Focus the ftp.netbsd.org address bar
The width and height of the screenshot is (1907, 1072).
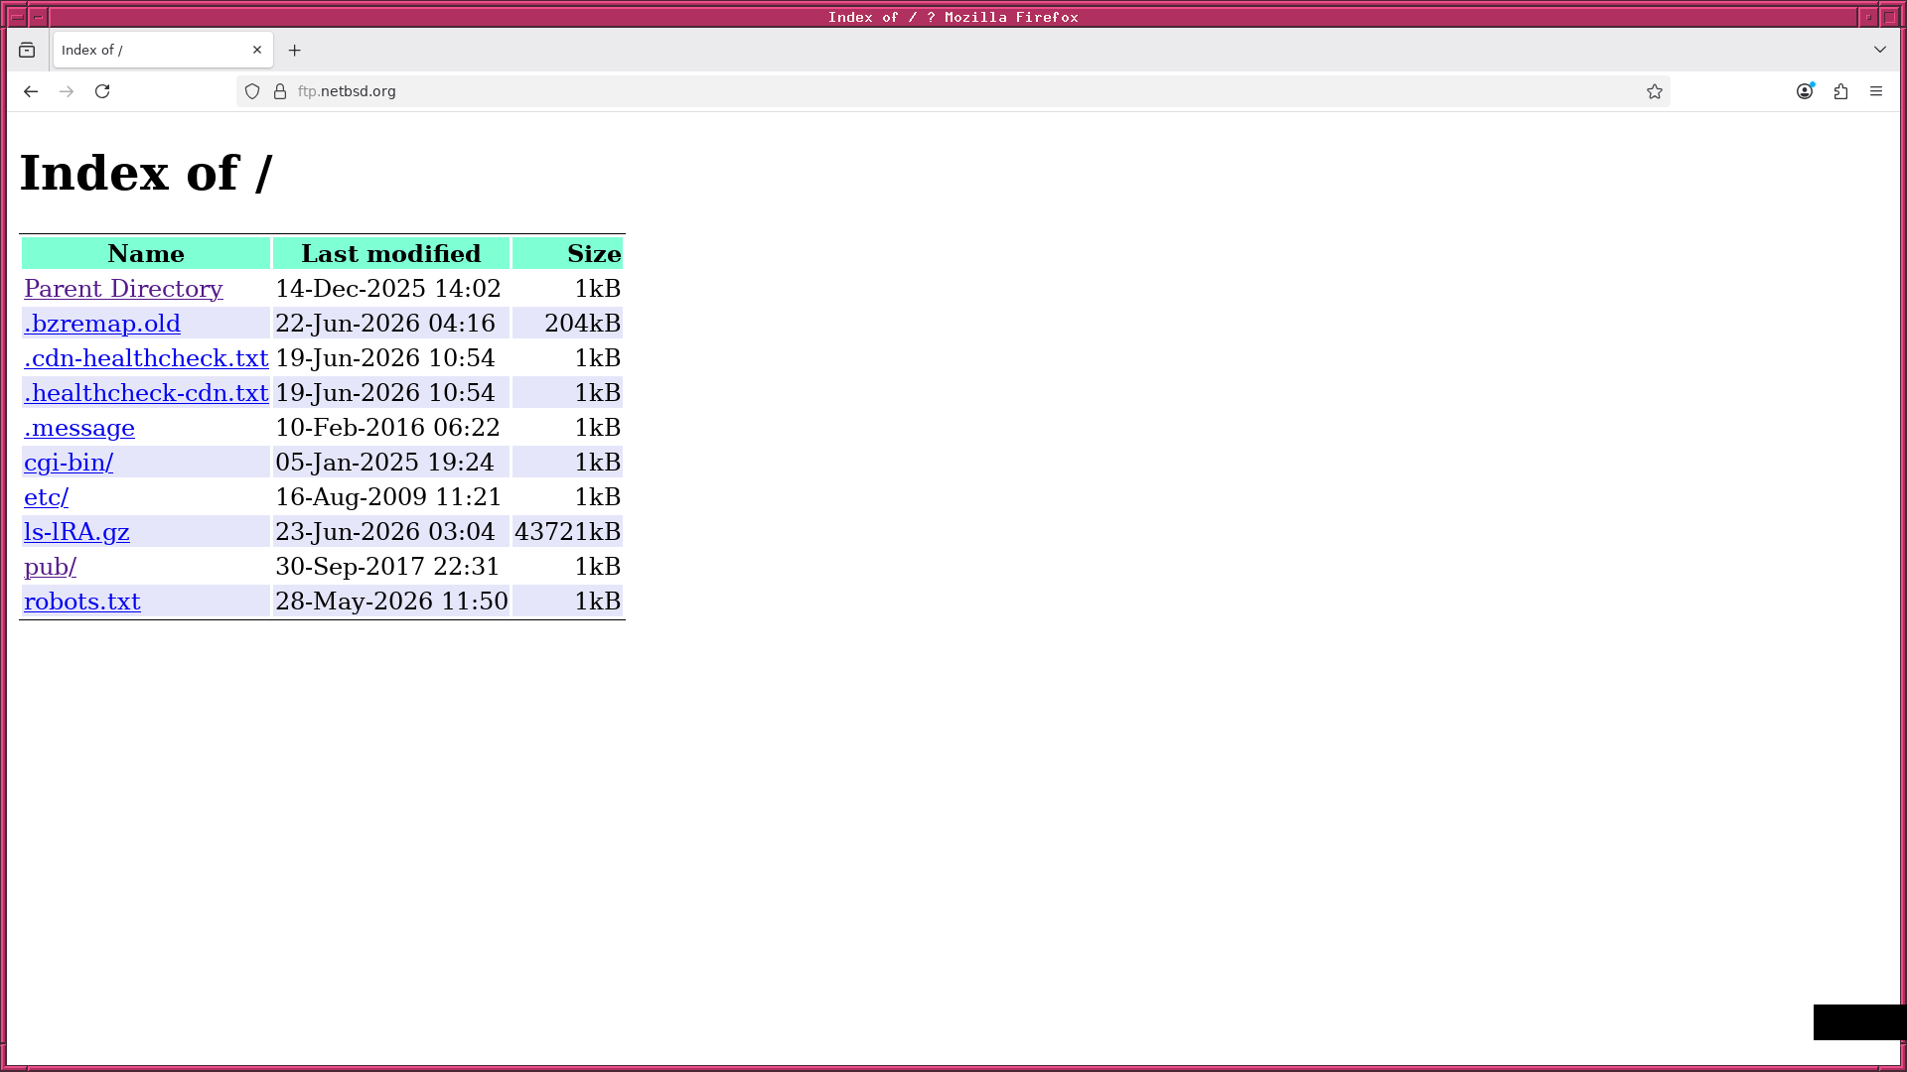(953, 91)
